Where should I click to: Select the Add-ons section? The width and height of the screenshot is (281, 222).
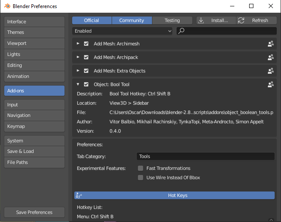[x=34, y=91]
